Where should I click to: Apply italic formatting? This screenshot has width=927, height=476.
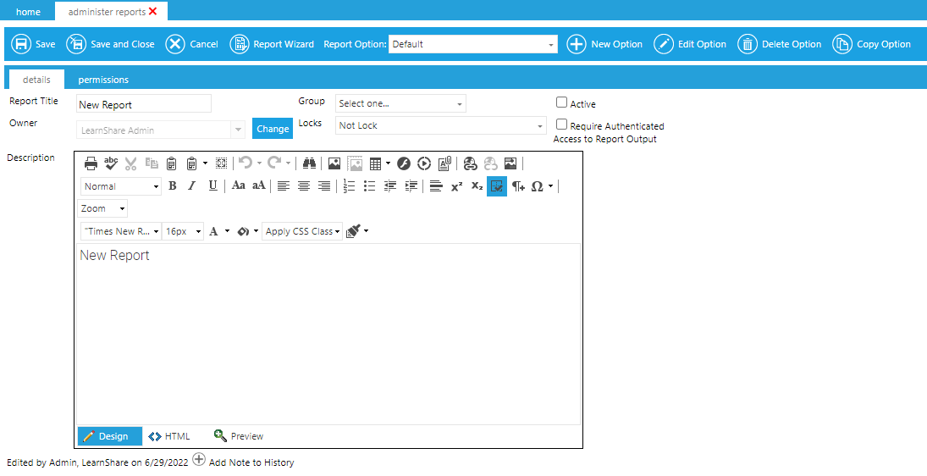192,186
